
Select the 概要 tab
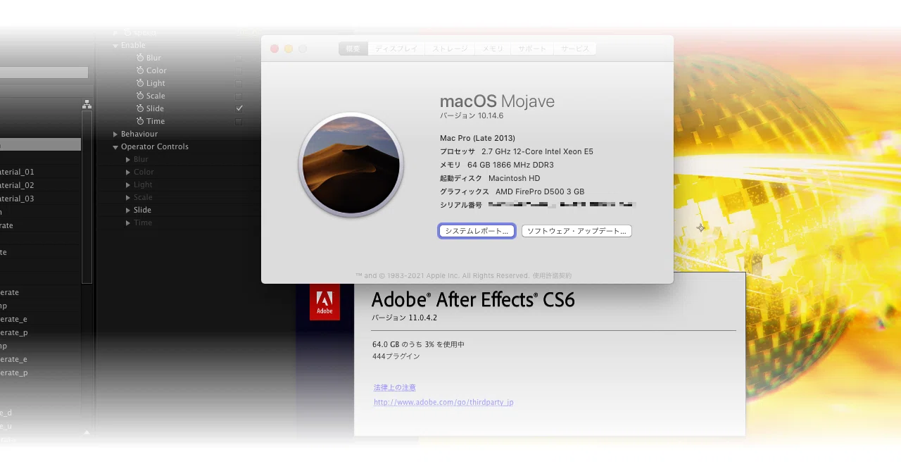coord(353,49)
